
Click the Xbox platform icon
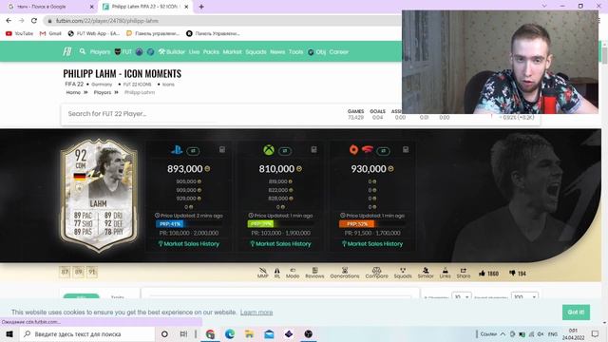coord(268,150)
